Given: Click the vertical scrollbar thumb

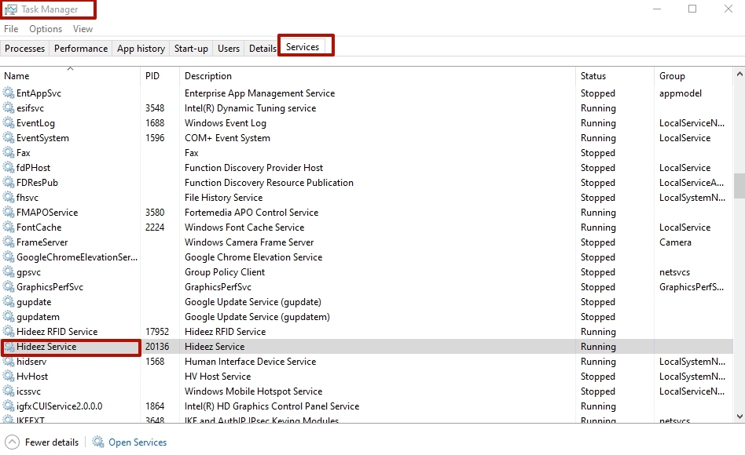Looking at the screenshot, I should click(739, 186).
